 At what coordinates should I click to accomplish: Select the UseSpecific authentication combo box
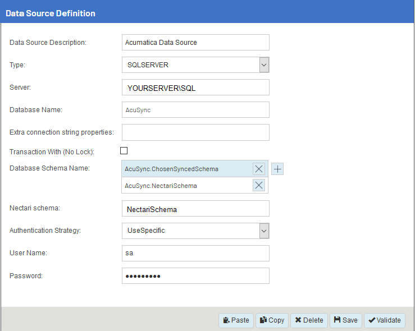(195, 231)
